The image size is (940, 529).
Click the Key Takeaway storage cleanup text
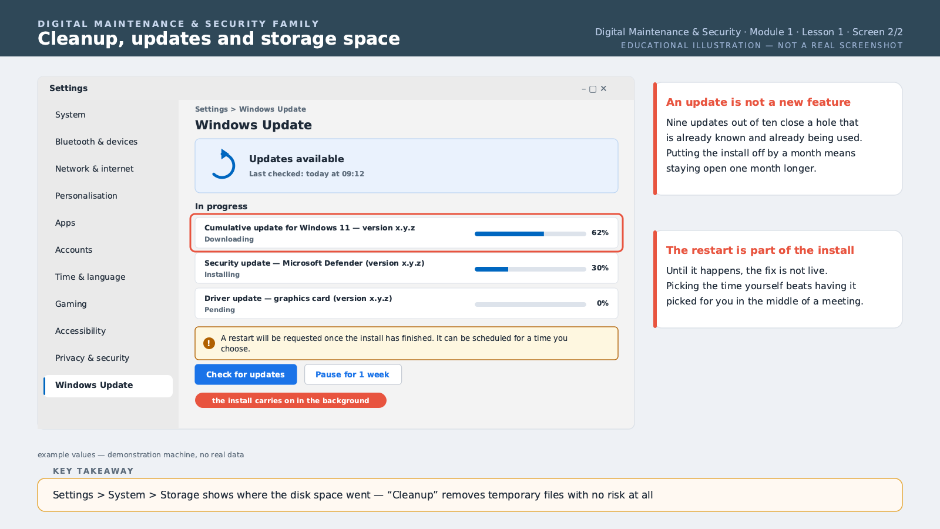coord(353,495)
